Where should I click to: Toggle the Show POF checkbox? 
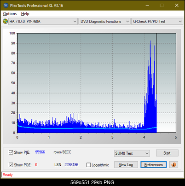tap(11, 165)
